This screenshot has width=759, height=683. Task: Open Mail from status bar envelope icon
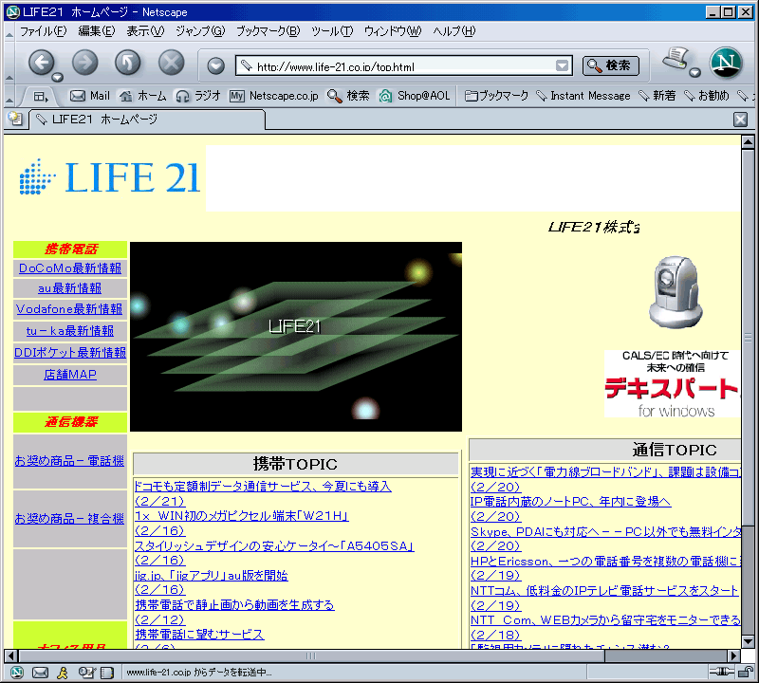(x=40, y=673)
